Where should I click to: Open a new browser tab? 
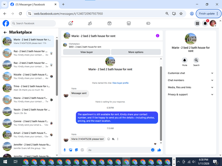(63, 4)
